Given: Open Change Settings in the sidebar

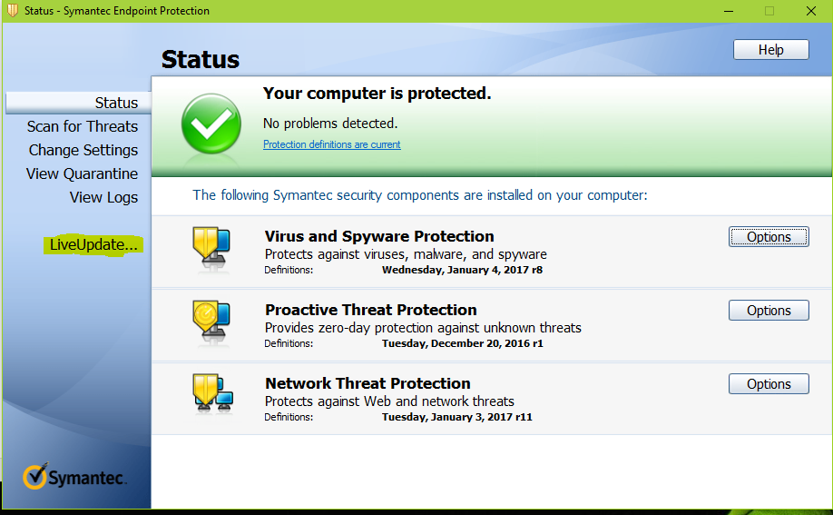Looking at the screenshot, I should (83, 150).
